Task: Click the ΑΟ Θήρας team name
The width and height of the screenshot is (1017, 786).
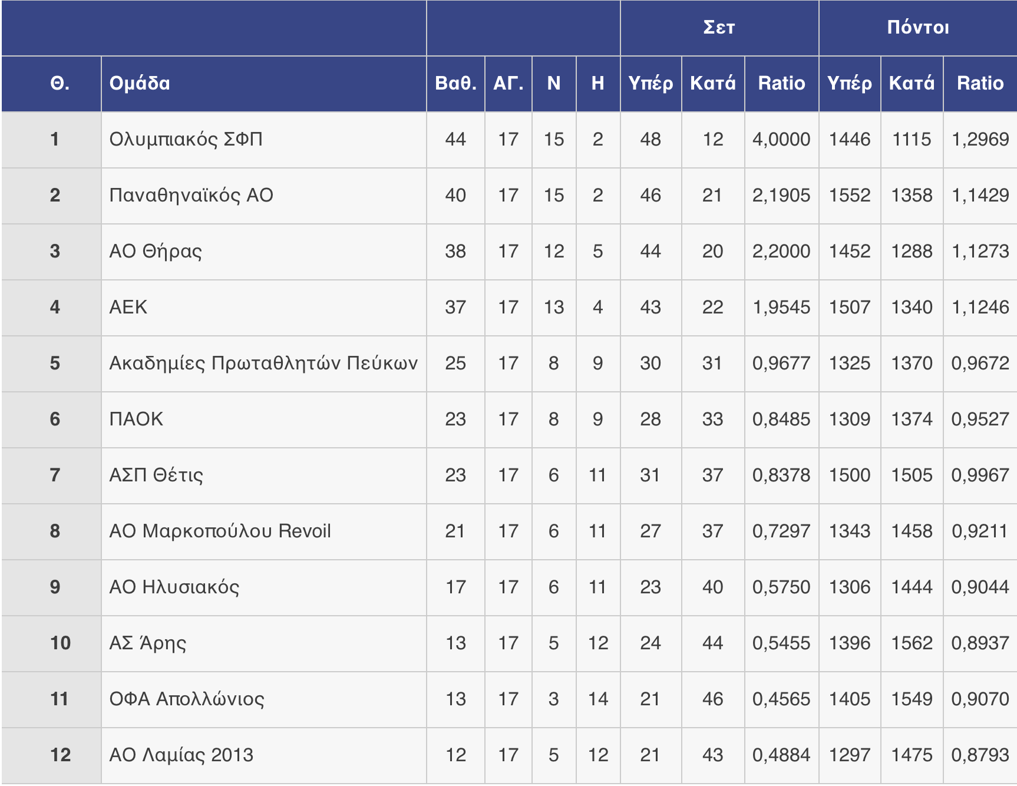Action: 156,252
